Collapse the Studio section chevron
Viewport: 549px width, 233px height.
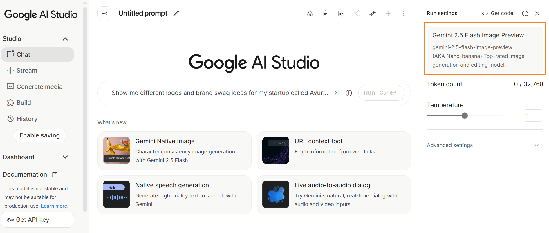[65, 39]
